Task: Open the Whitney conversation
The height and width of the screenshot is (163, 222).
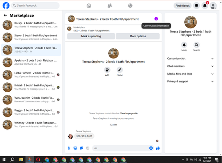Action: [31, 124]
